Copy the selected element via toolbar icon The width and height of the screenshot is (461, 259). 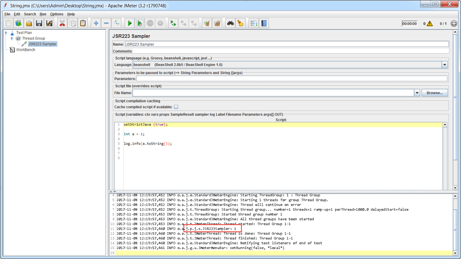tap(73, 23)
